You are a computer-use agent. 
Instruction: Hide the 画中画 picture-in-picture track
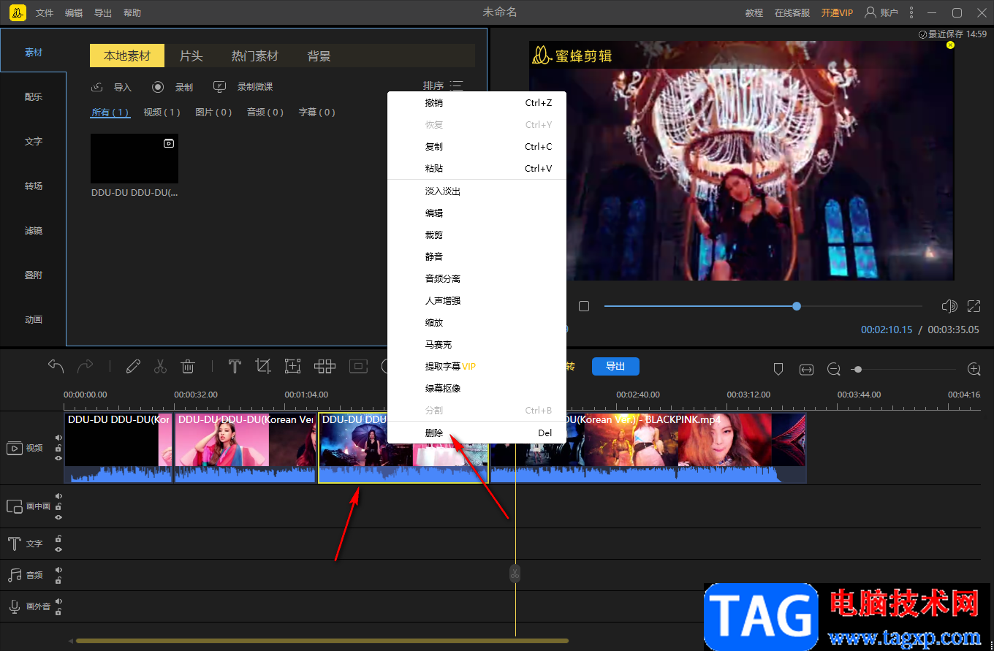point(58,517)
